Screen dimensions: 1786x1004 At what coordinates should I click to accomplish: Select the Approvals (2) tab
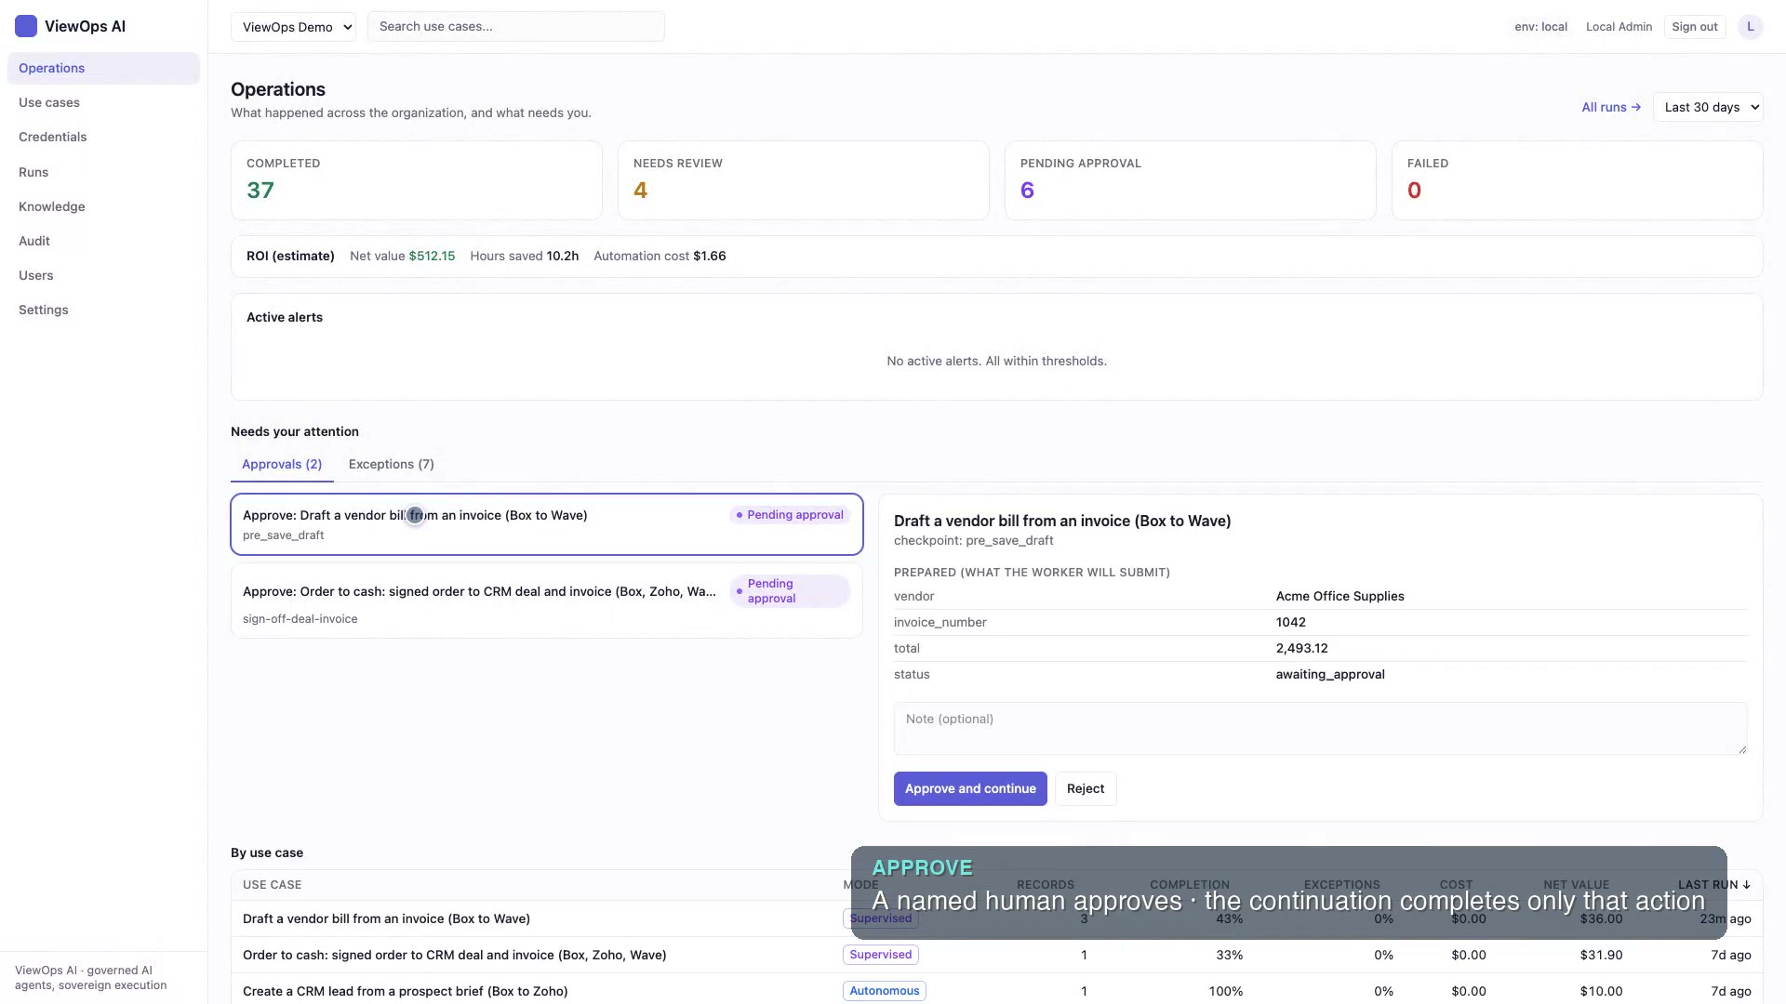point(282,464)
